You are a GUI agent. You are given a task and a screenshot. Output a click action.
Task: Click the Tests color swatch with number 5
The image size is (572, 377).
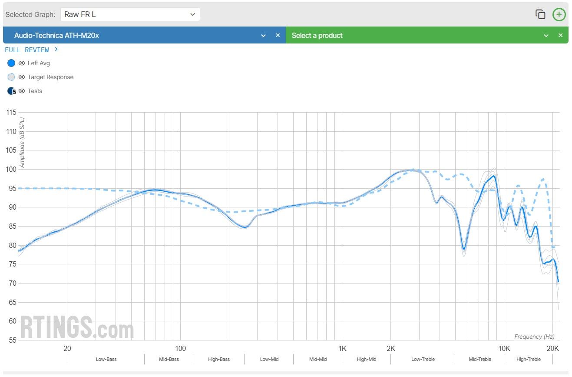pyautogui.click(x=12, y=91)
